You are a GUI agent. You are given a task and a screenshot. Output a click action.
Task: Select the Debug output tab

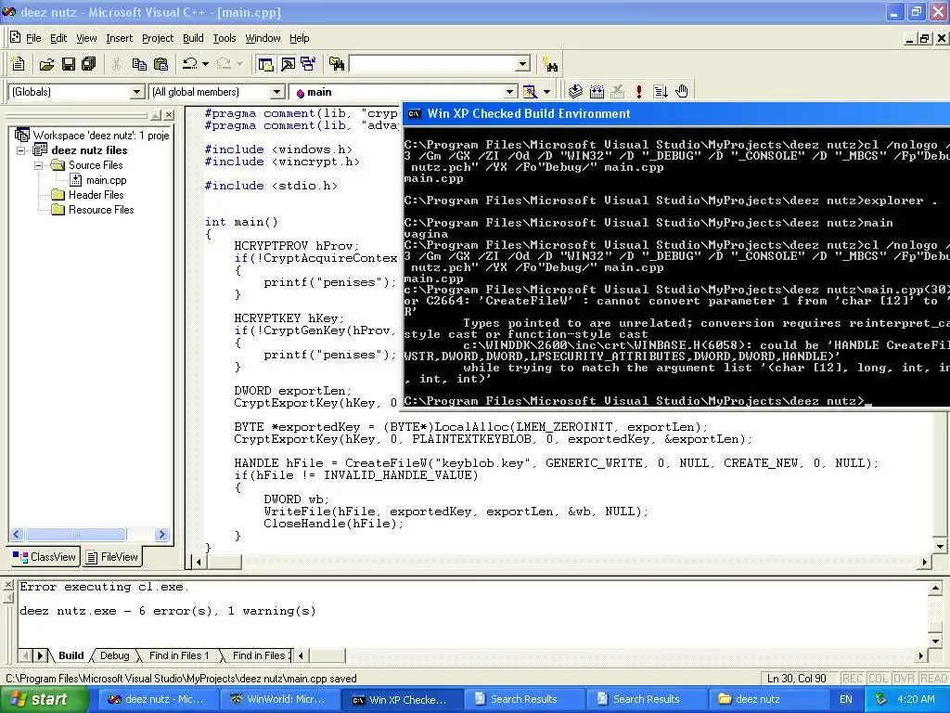[x=114, y=655]
